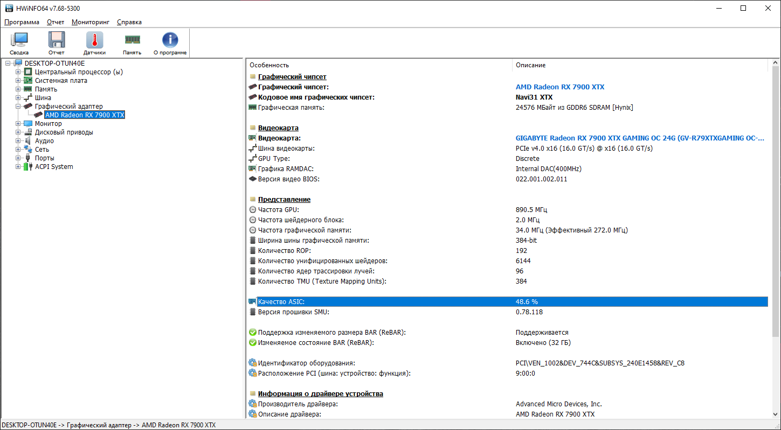781x430 pixels.
Task: Expand the Центральный процессор (ы) node
Action: click(18, 72)
